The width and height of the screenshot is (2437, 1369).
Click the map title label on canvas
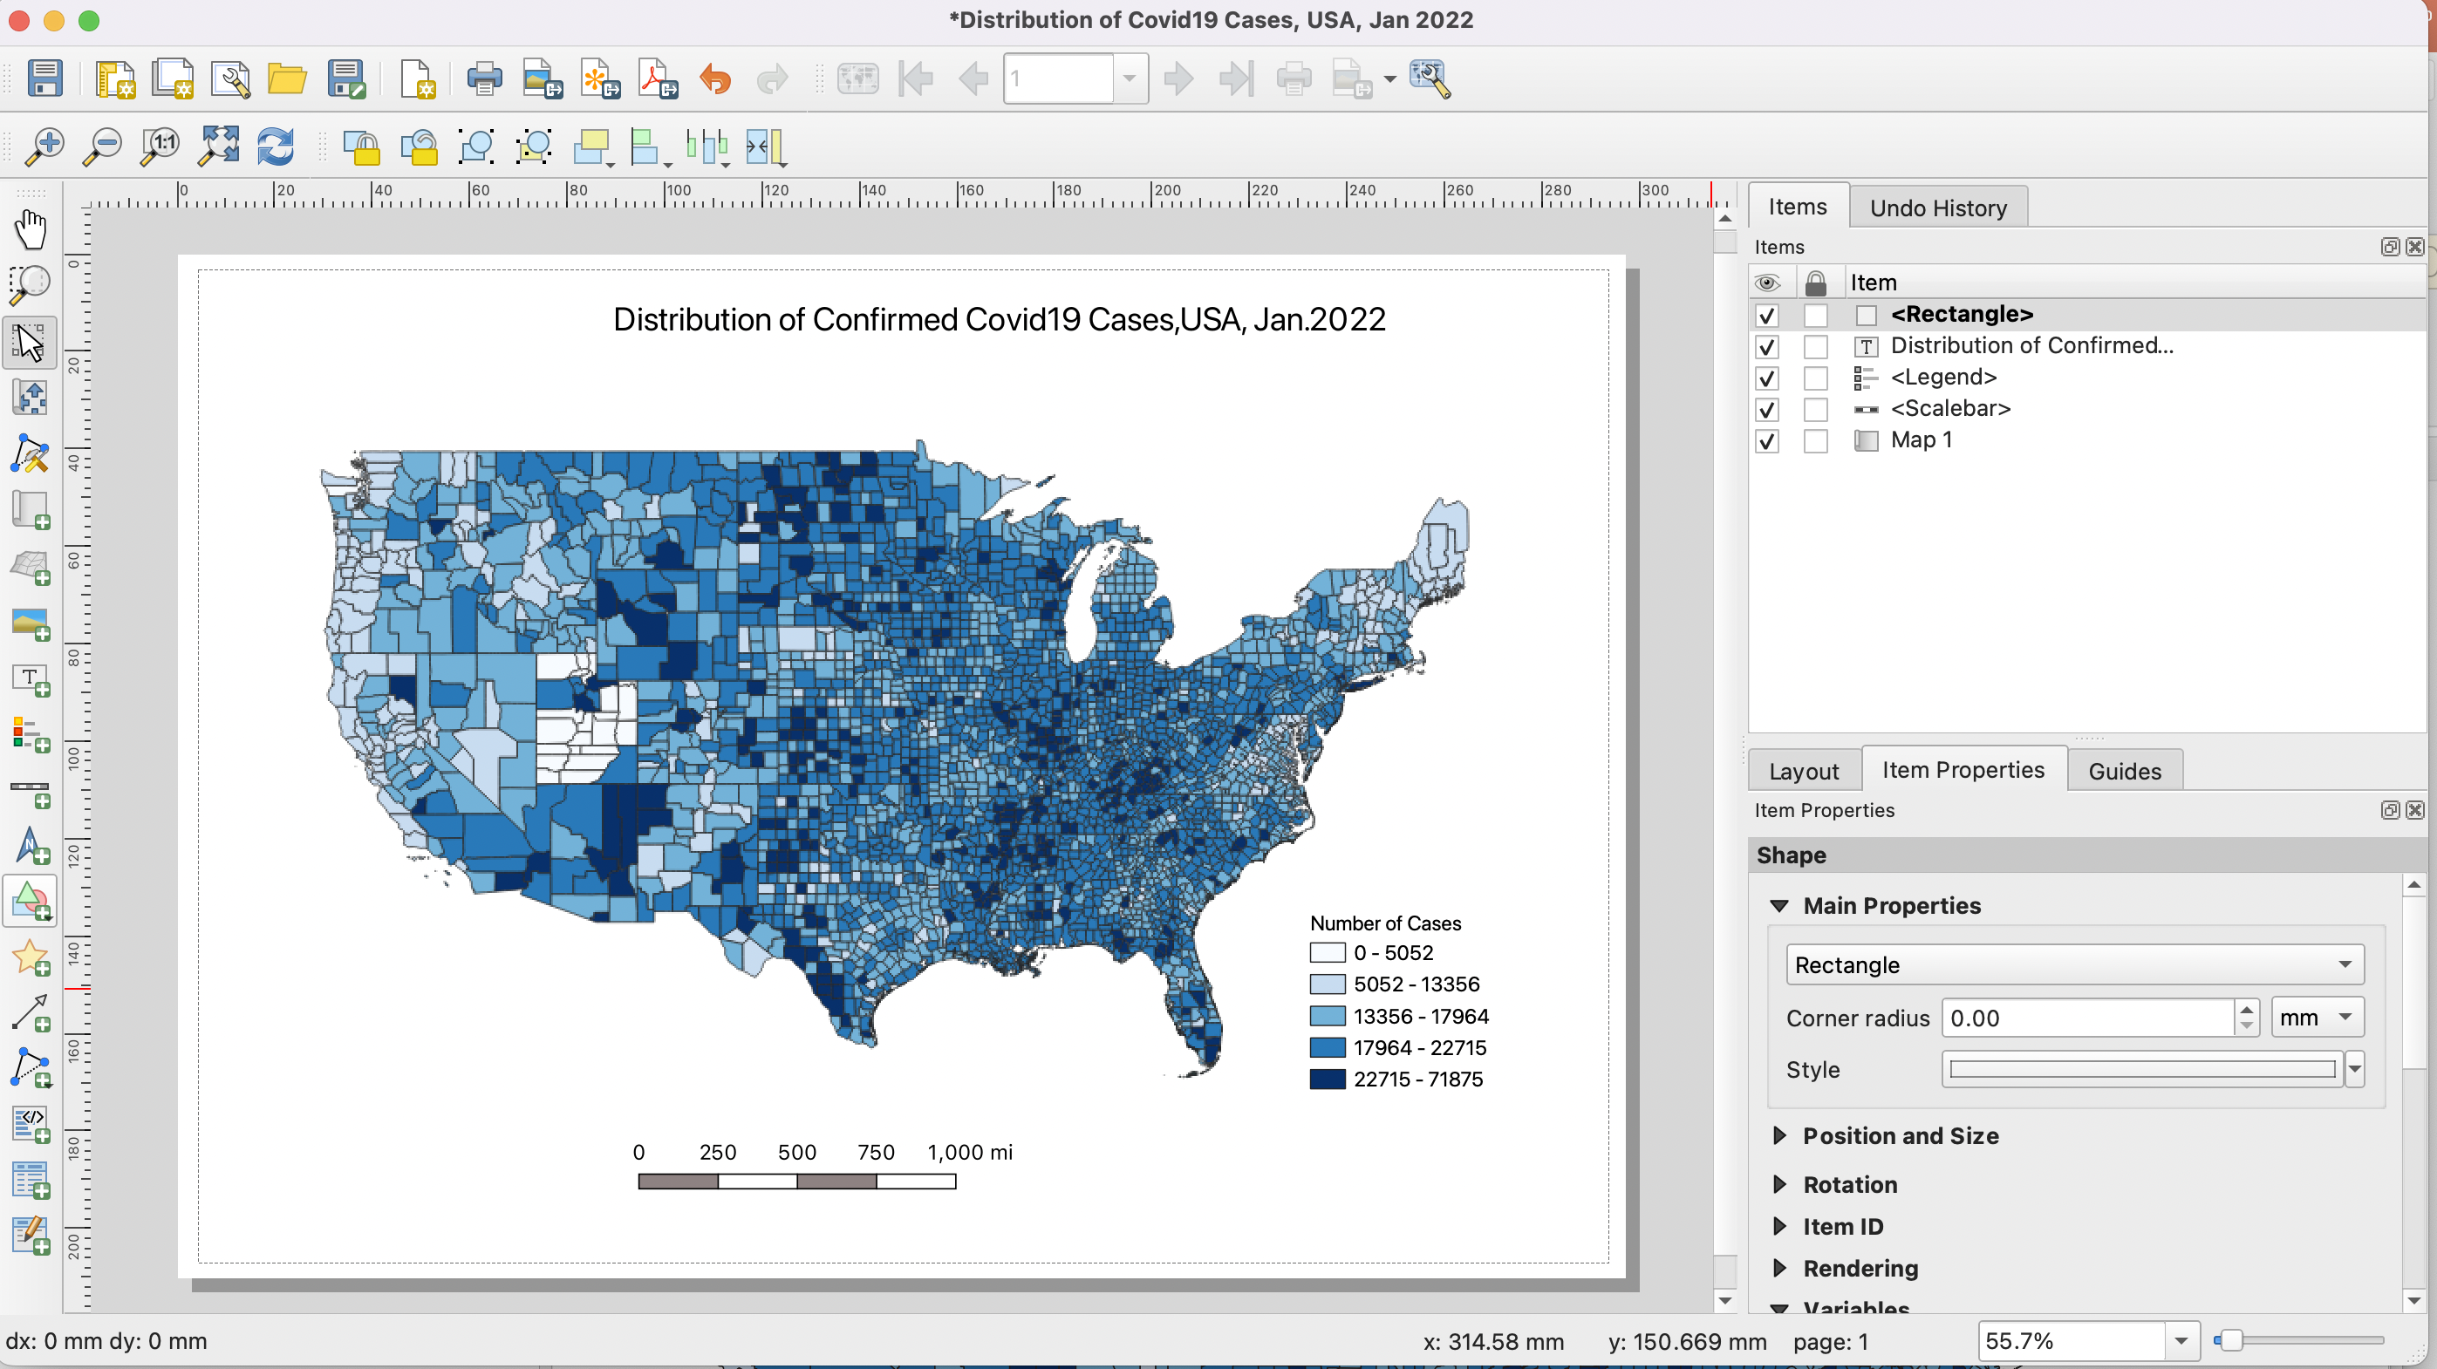pyautogui.click(x=999, y=319)
